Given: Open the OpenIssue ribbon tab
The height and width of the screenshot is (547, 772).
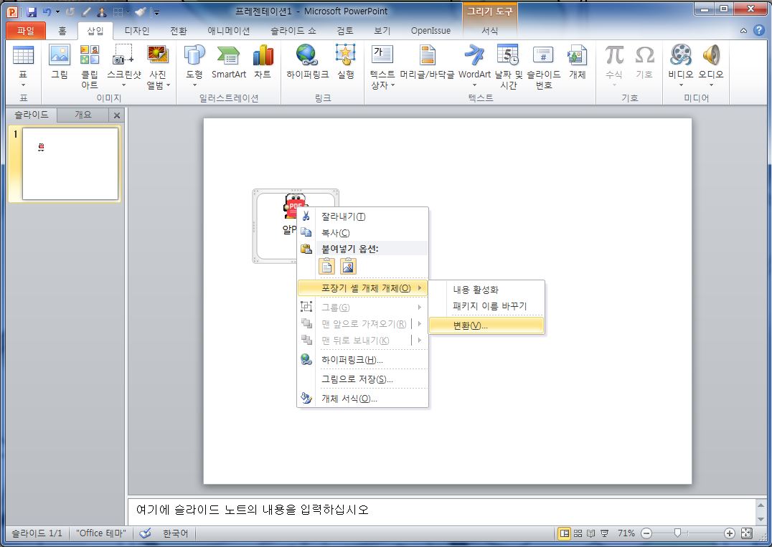Looking at the screenshot, I should point(430,31).
